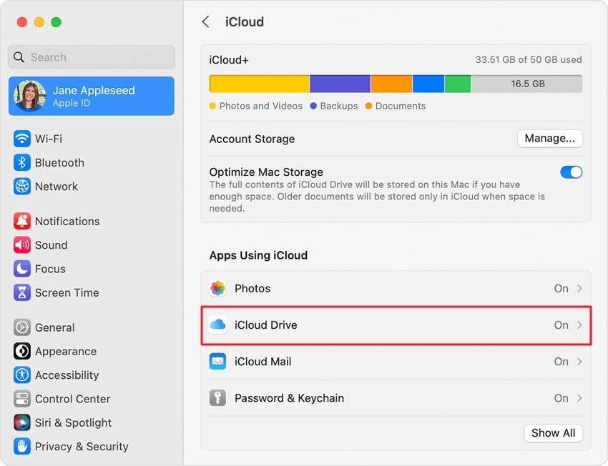Open Notifications settings

(67, 222)
